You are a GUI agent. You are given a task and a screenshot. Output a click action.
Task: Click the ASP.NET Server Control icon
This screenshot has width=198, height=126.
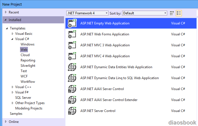click(x=72, y=111)
